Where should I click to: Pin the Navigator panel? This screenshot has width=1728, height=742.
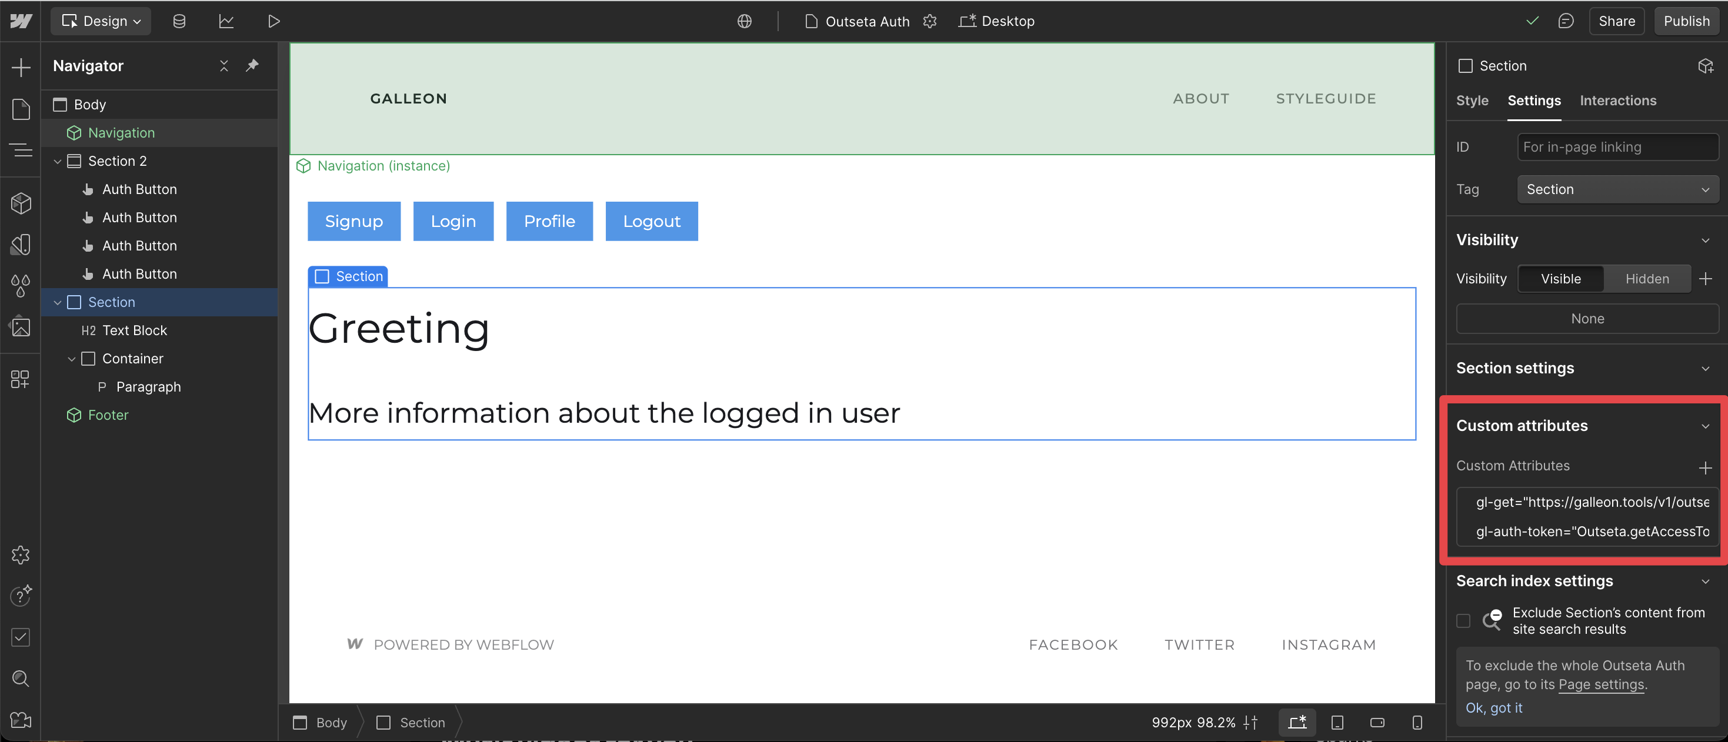252,65
